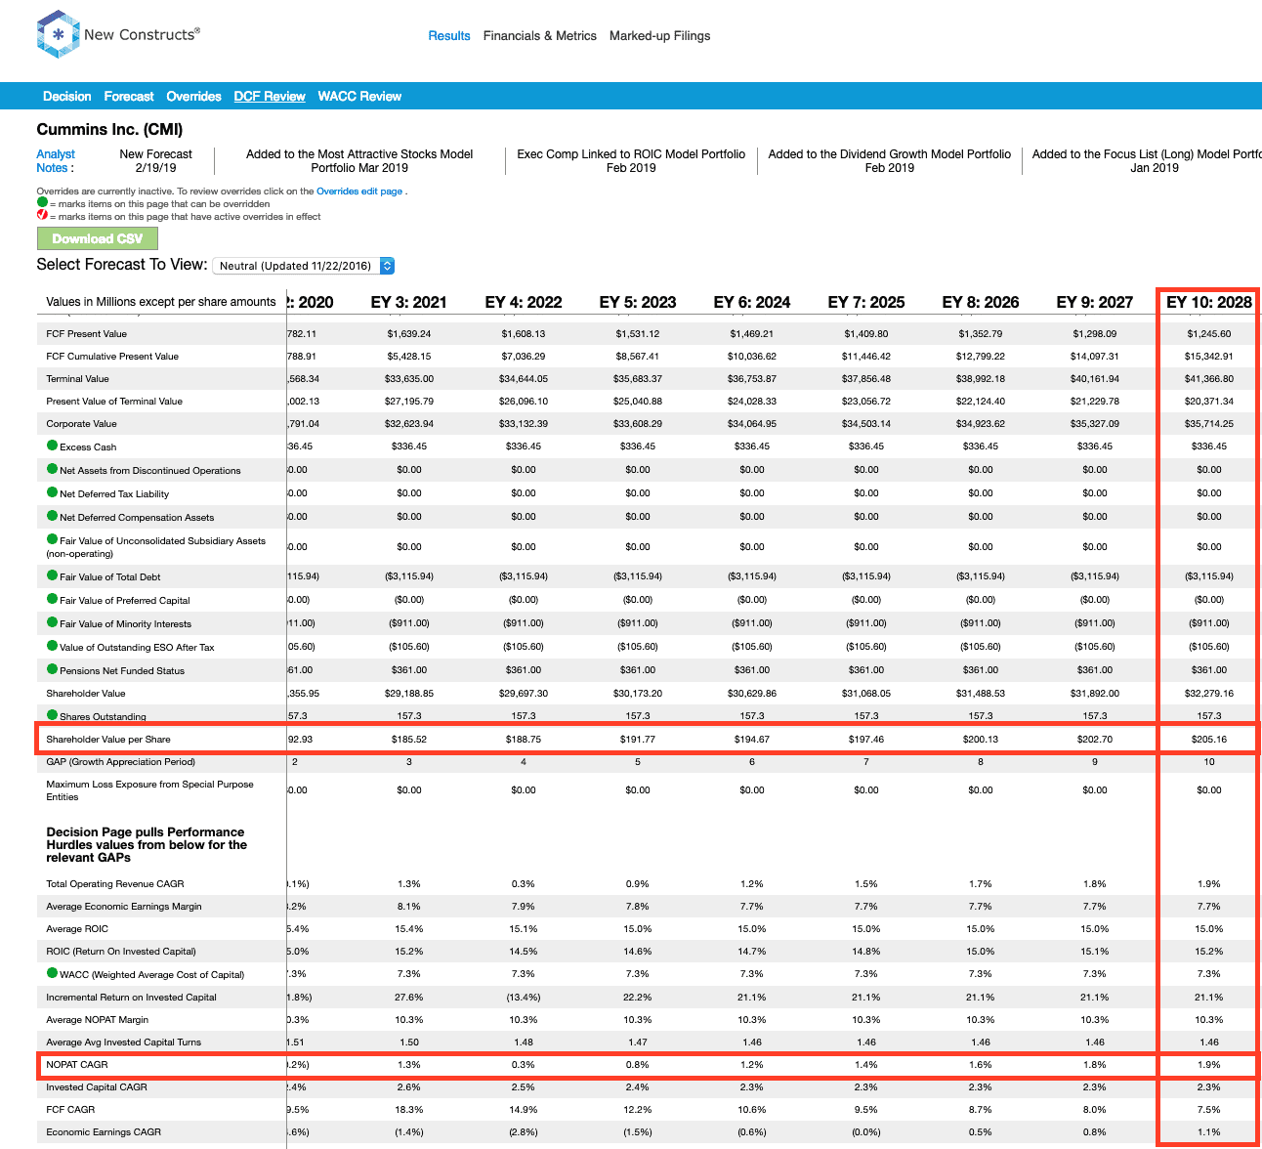Open the DCF Review page
Viewport: 1262px width, 1149px height.
pos(270,97)
